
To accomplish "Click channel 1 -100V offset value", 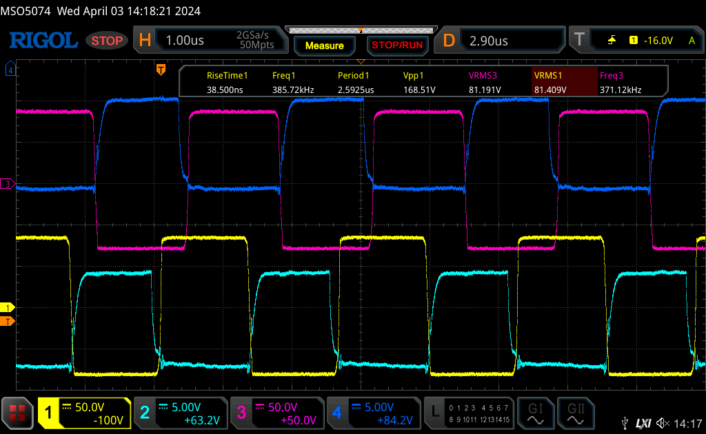I will tap(108, 420).
